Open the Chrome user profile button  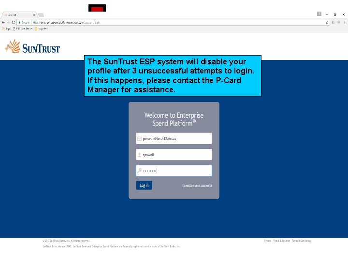click(x=319, y=14)
